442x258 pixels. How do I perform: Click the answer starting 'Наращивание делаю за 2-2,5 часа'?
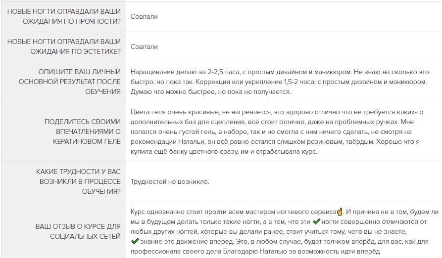(x=280, y=82)
